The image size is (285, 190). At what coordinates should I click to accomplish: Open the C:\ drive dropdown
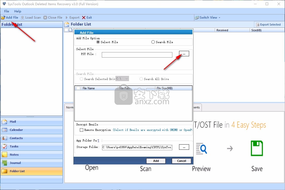coord(122,79)
